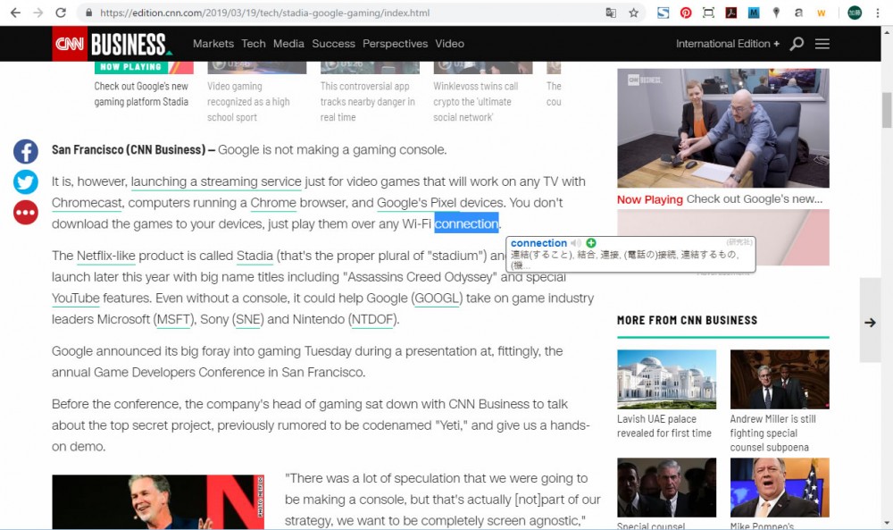Viewport: 893px width, 530px height.
Task: Open the CNN hamburger menu
Action: (822, 43)
